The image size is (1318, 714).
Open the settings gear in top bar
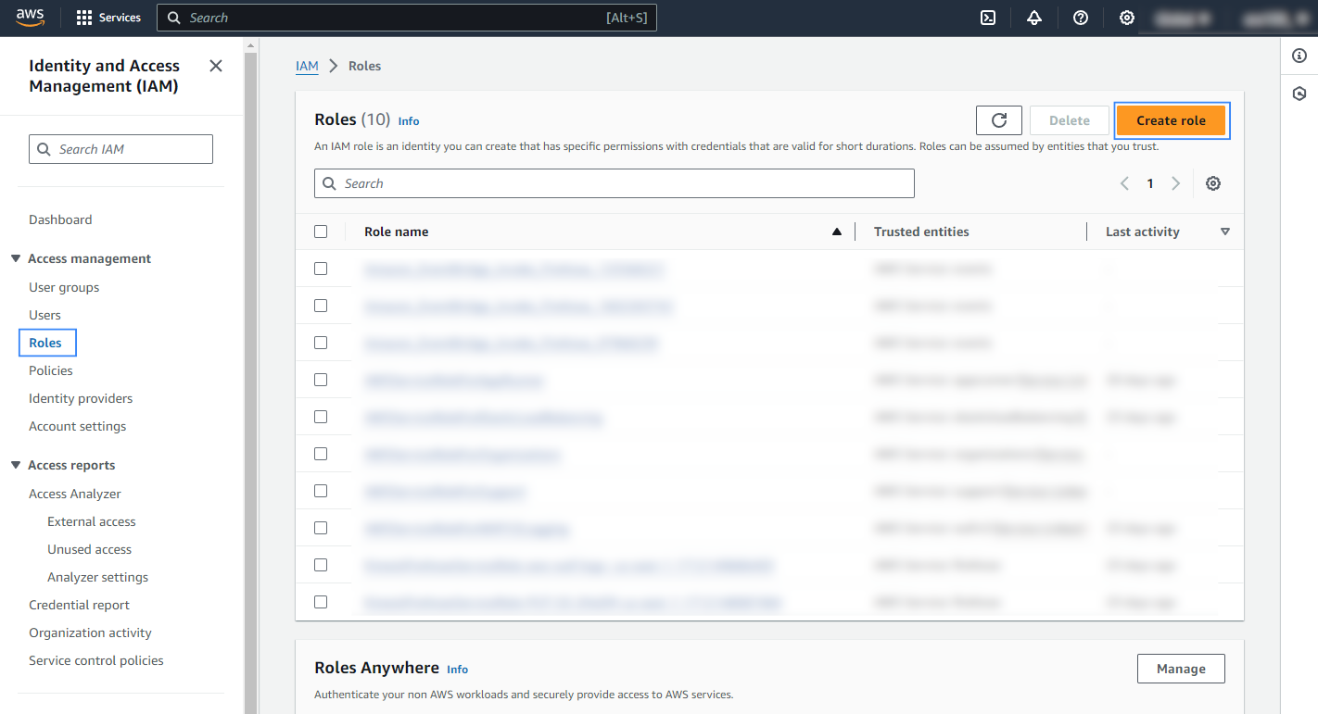click(1127, 18)
